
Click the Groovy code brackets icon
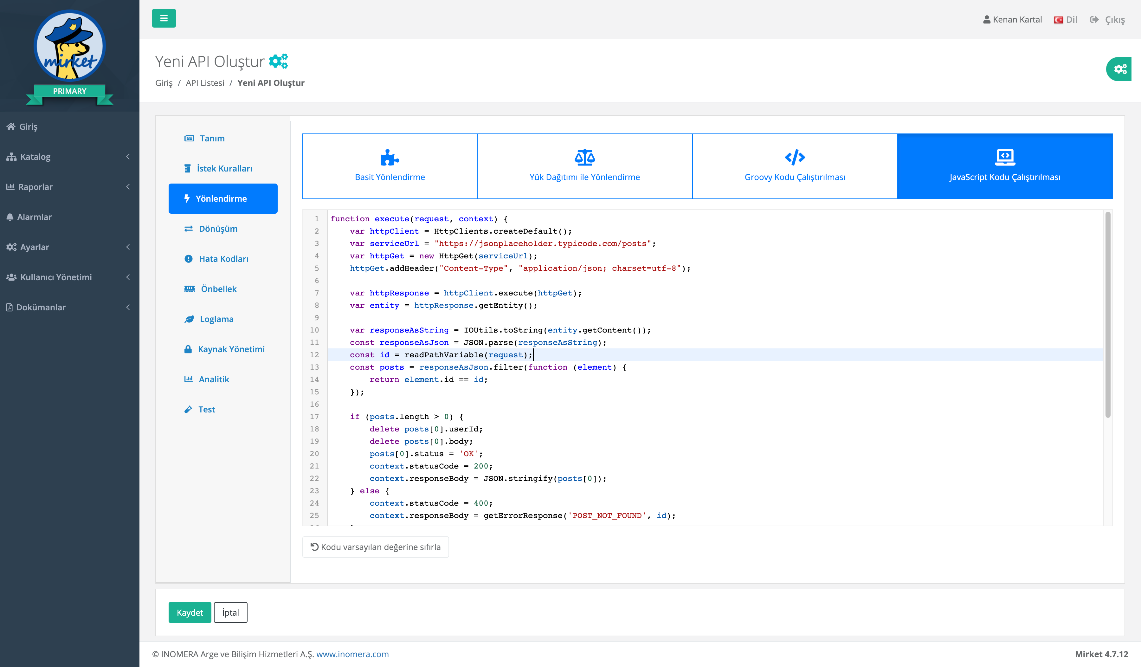(795, 158)
